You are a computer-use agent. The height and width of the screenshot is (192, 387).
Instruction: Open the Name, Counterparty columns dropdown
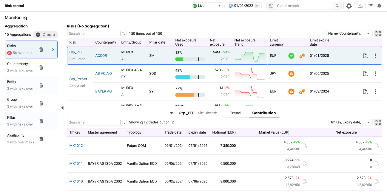(349, 33)
